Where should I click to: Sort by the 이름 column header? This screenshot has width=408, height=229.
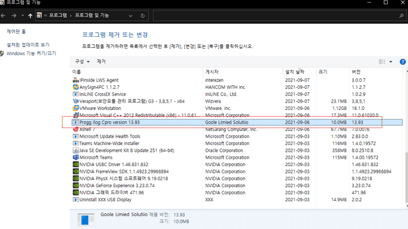(76, 72)
